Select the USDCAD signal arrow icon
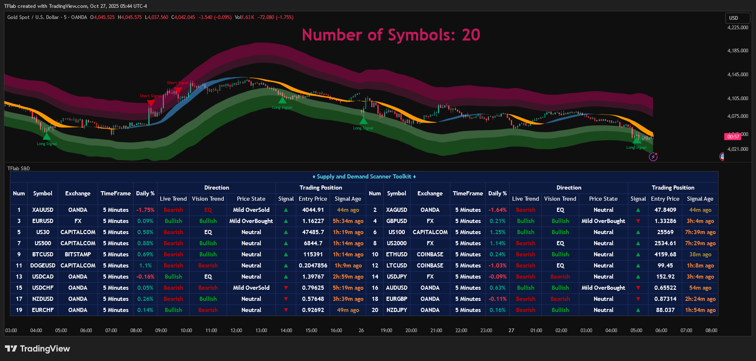 tap(286, 277)
